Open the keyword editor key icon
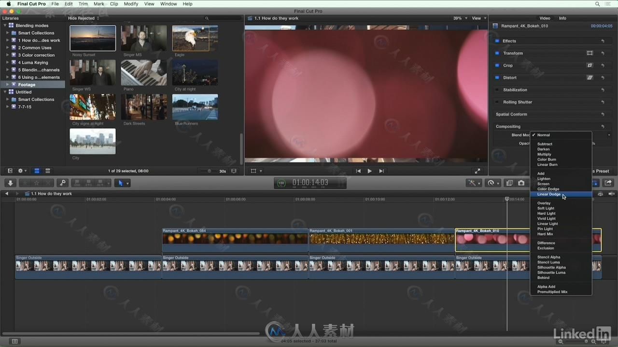618x347 pixels. coord(62,183)
